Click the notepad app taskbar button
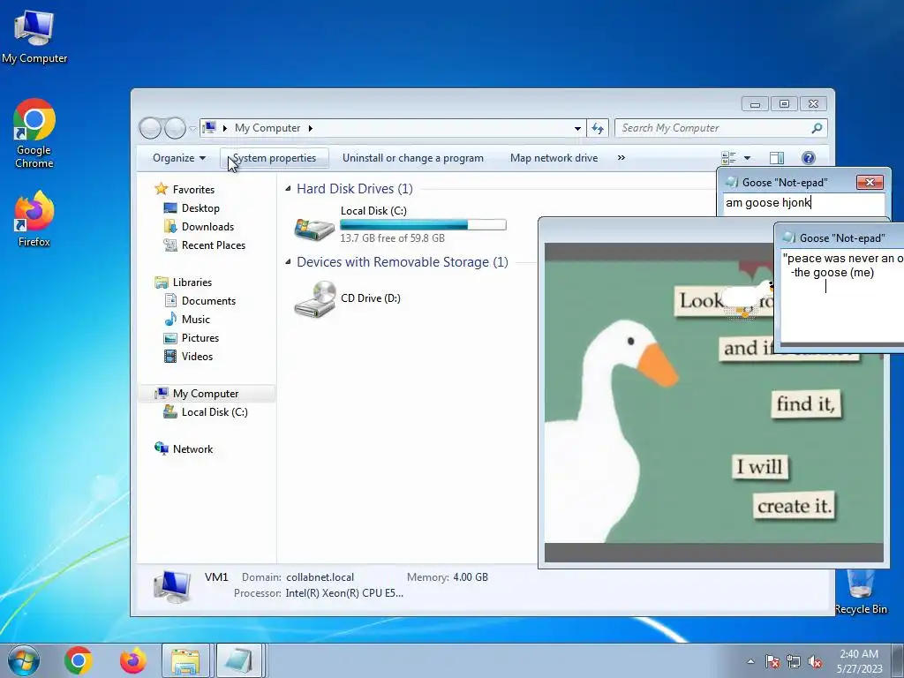This screenshot has height=678, width=904. point(238,660)
